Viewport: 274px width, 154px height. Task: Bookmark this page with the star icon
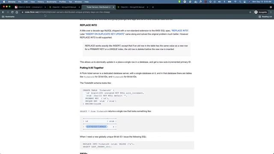(250, 12)
